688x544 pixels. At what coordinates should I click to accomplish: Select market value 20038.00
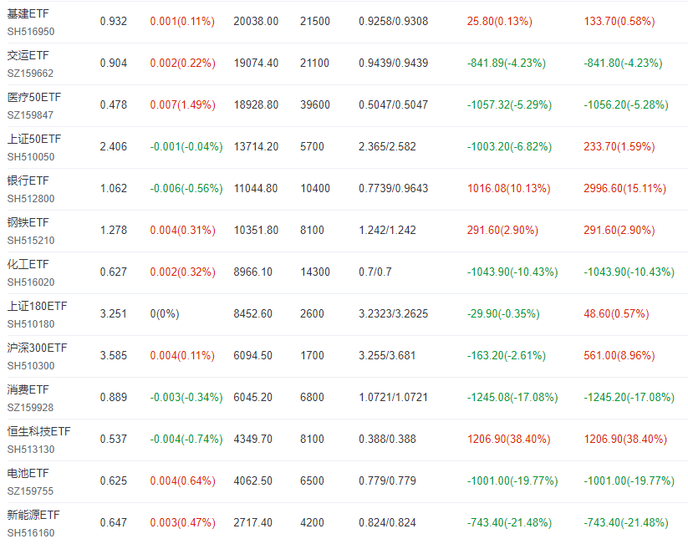point(256,21)
